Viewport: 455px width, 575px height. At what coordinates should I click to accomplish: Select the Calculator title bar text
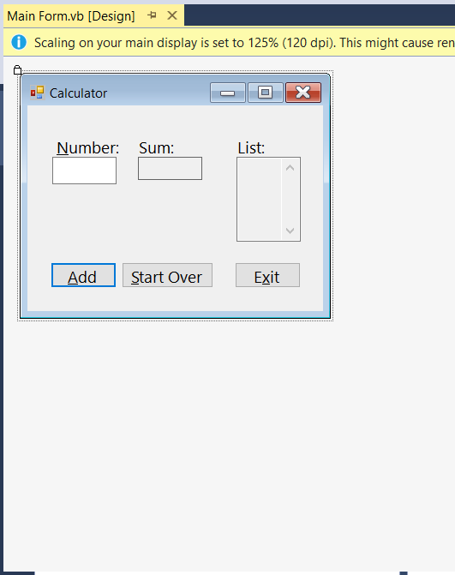click(x=78, y=93)
